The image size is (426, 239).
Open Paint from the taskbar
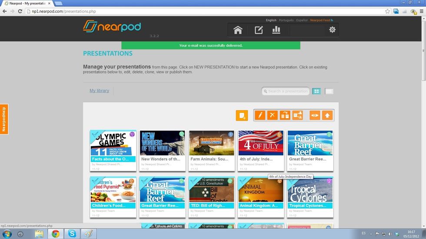click(x=88, y=234)
